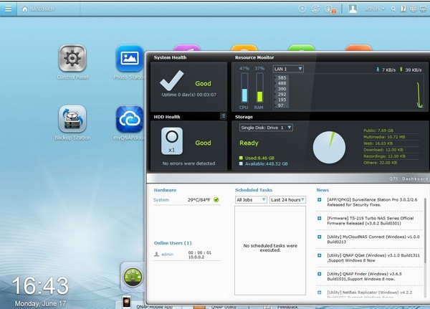Image resolution: width=430 pixels, height=309 pixels.
Task: Click the storage usage pie chart
Action: [329, 148]
